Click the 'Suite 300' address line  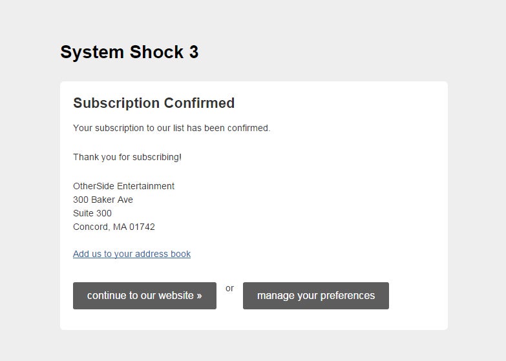[x=92, y=213]
